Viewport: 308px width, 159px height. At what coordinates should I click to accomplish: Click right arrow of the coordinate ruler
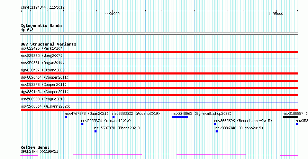point(297,11)
